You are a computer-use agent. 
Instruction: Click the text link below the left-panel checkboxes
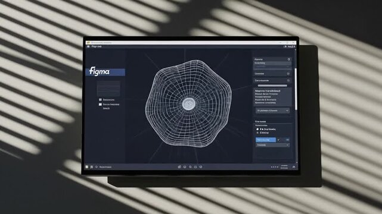(106, 108)
